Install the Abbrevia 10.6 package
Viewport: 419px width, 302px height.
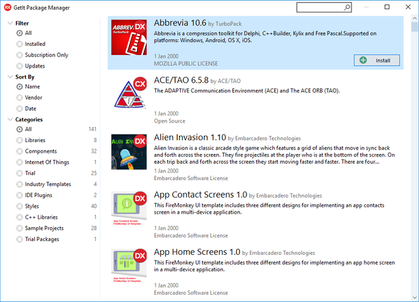(x=377, y=60)
